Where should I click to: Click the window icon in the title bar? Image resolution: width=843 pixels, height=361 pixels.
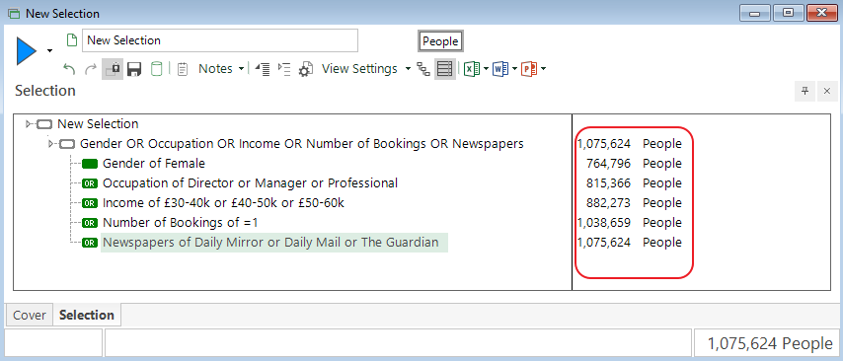14,14
